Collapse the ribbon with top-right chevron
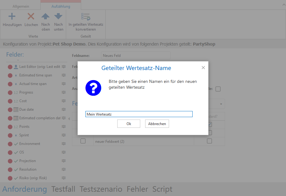Screen dimensions: 286x196 coord(283,4)
